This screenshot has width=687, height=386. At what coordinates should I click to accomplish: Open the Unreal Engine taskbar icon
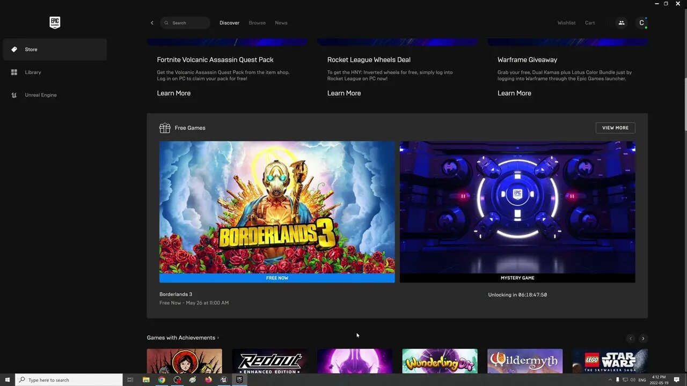[224, 380]
